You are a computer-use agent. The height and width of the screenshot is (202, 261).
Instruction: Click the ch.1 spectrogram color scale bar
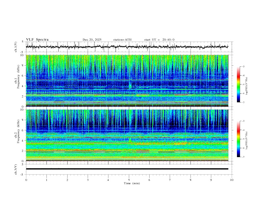tap(239, 84)
